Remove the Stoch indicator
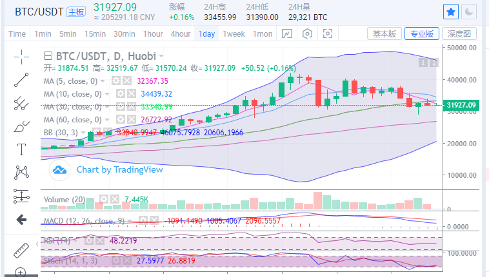Screen dimensions: 489x277 [126, 260]
